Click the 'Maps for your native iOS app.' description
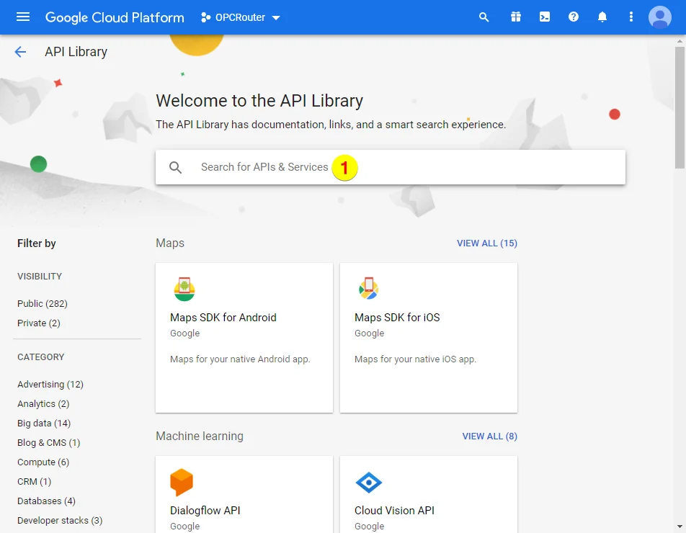The height and width of the screenshot is (533, 686). click(415, 359)
